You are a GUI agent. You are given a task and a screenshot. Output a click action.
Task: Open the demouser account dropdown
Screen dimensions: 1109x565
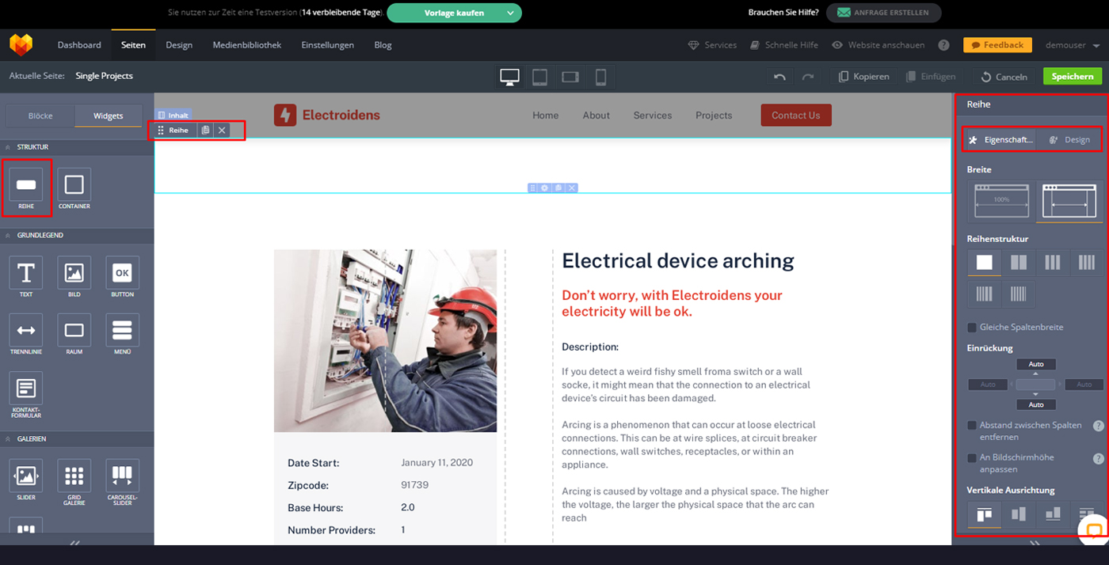point(1073,45)
